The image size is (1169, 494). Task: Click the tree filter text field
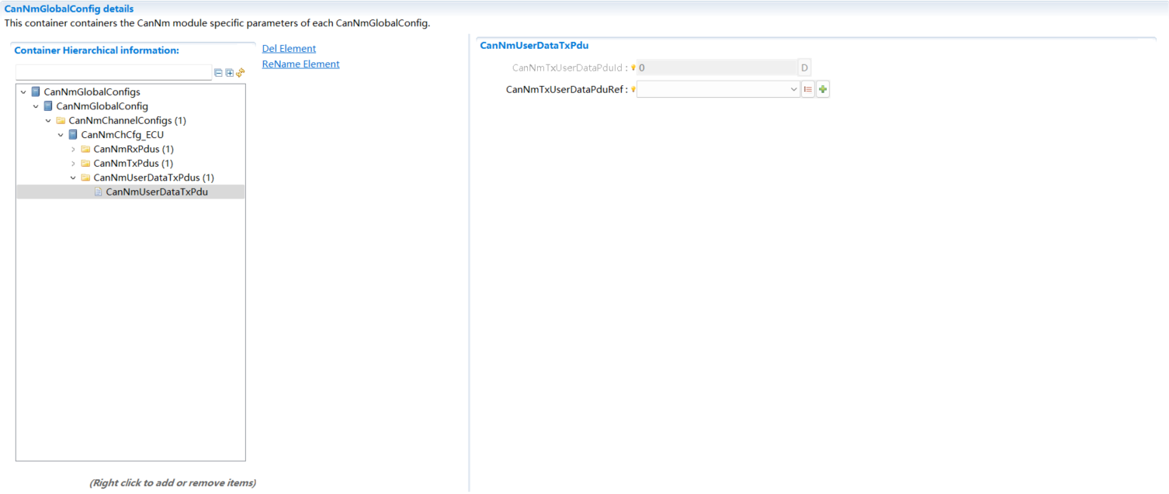pos(113,73)
